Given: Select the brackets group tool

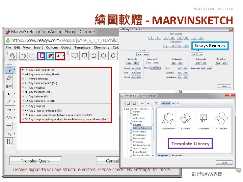Looking at the screenshot, I should (9, 142).
